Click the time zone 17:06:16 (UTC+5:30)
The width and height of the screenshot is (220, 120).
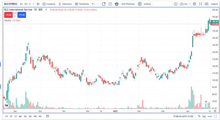183,116
